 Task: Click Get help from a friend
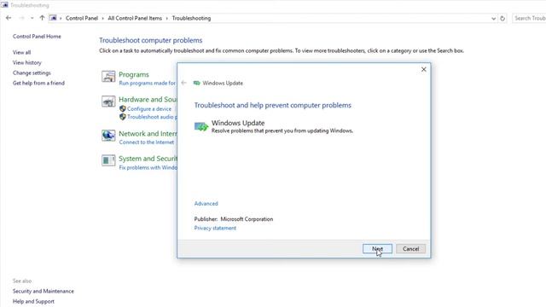tap(38, 83)
